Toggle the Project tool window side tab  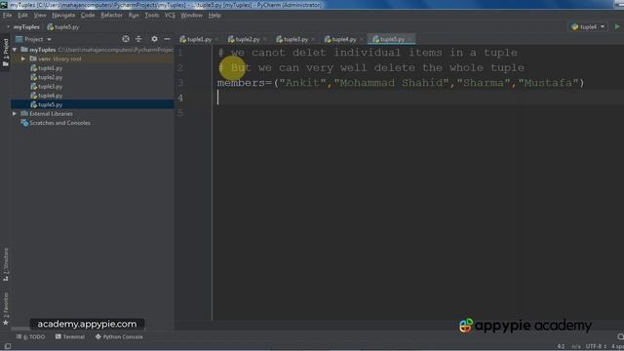click(6, 54)
